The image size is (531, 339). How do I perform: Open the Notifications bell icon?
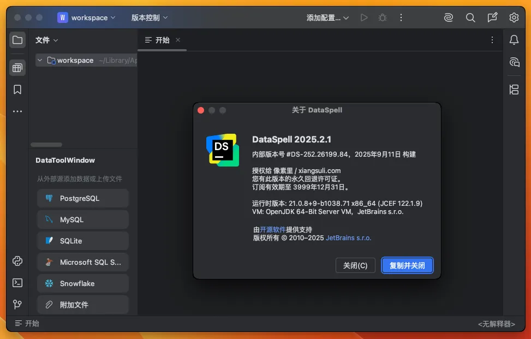tap(514, 40)
